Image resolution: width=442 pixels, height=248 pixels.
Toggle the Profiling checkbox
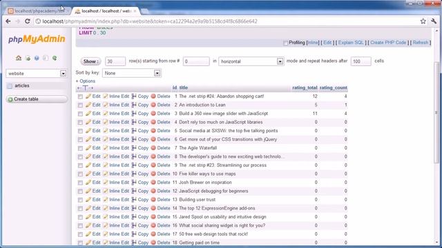(285, 43)
